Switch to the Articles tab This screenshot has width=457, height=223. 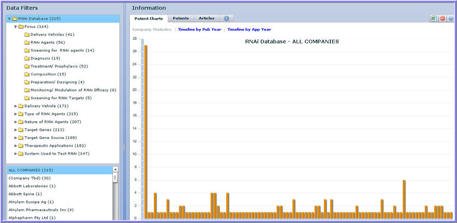[207, 18]
